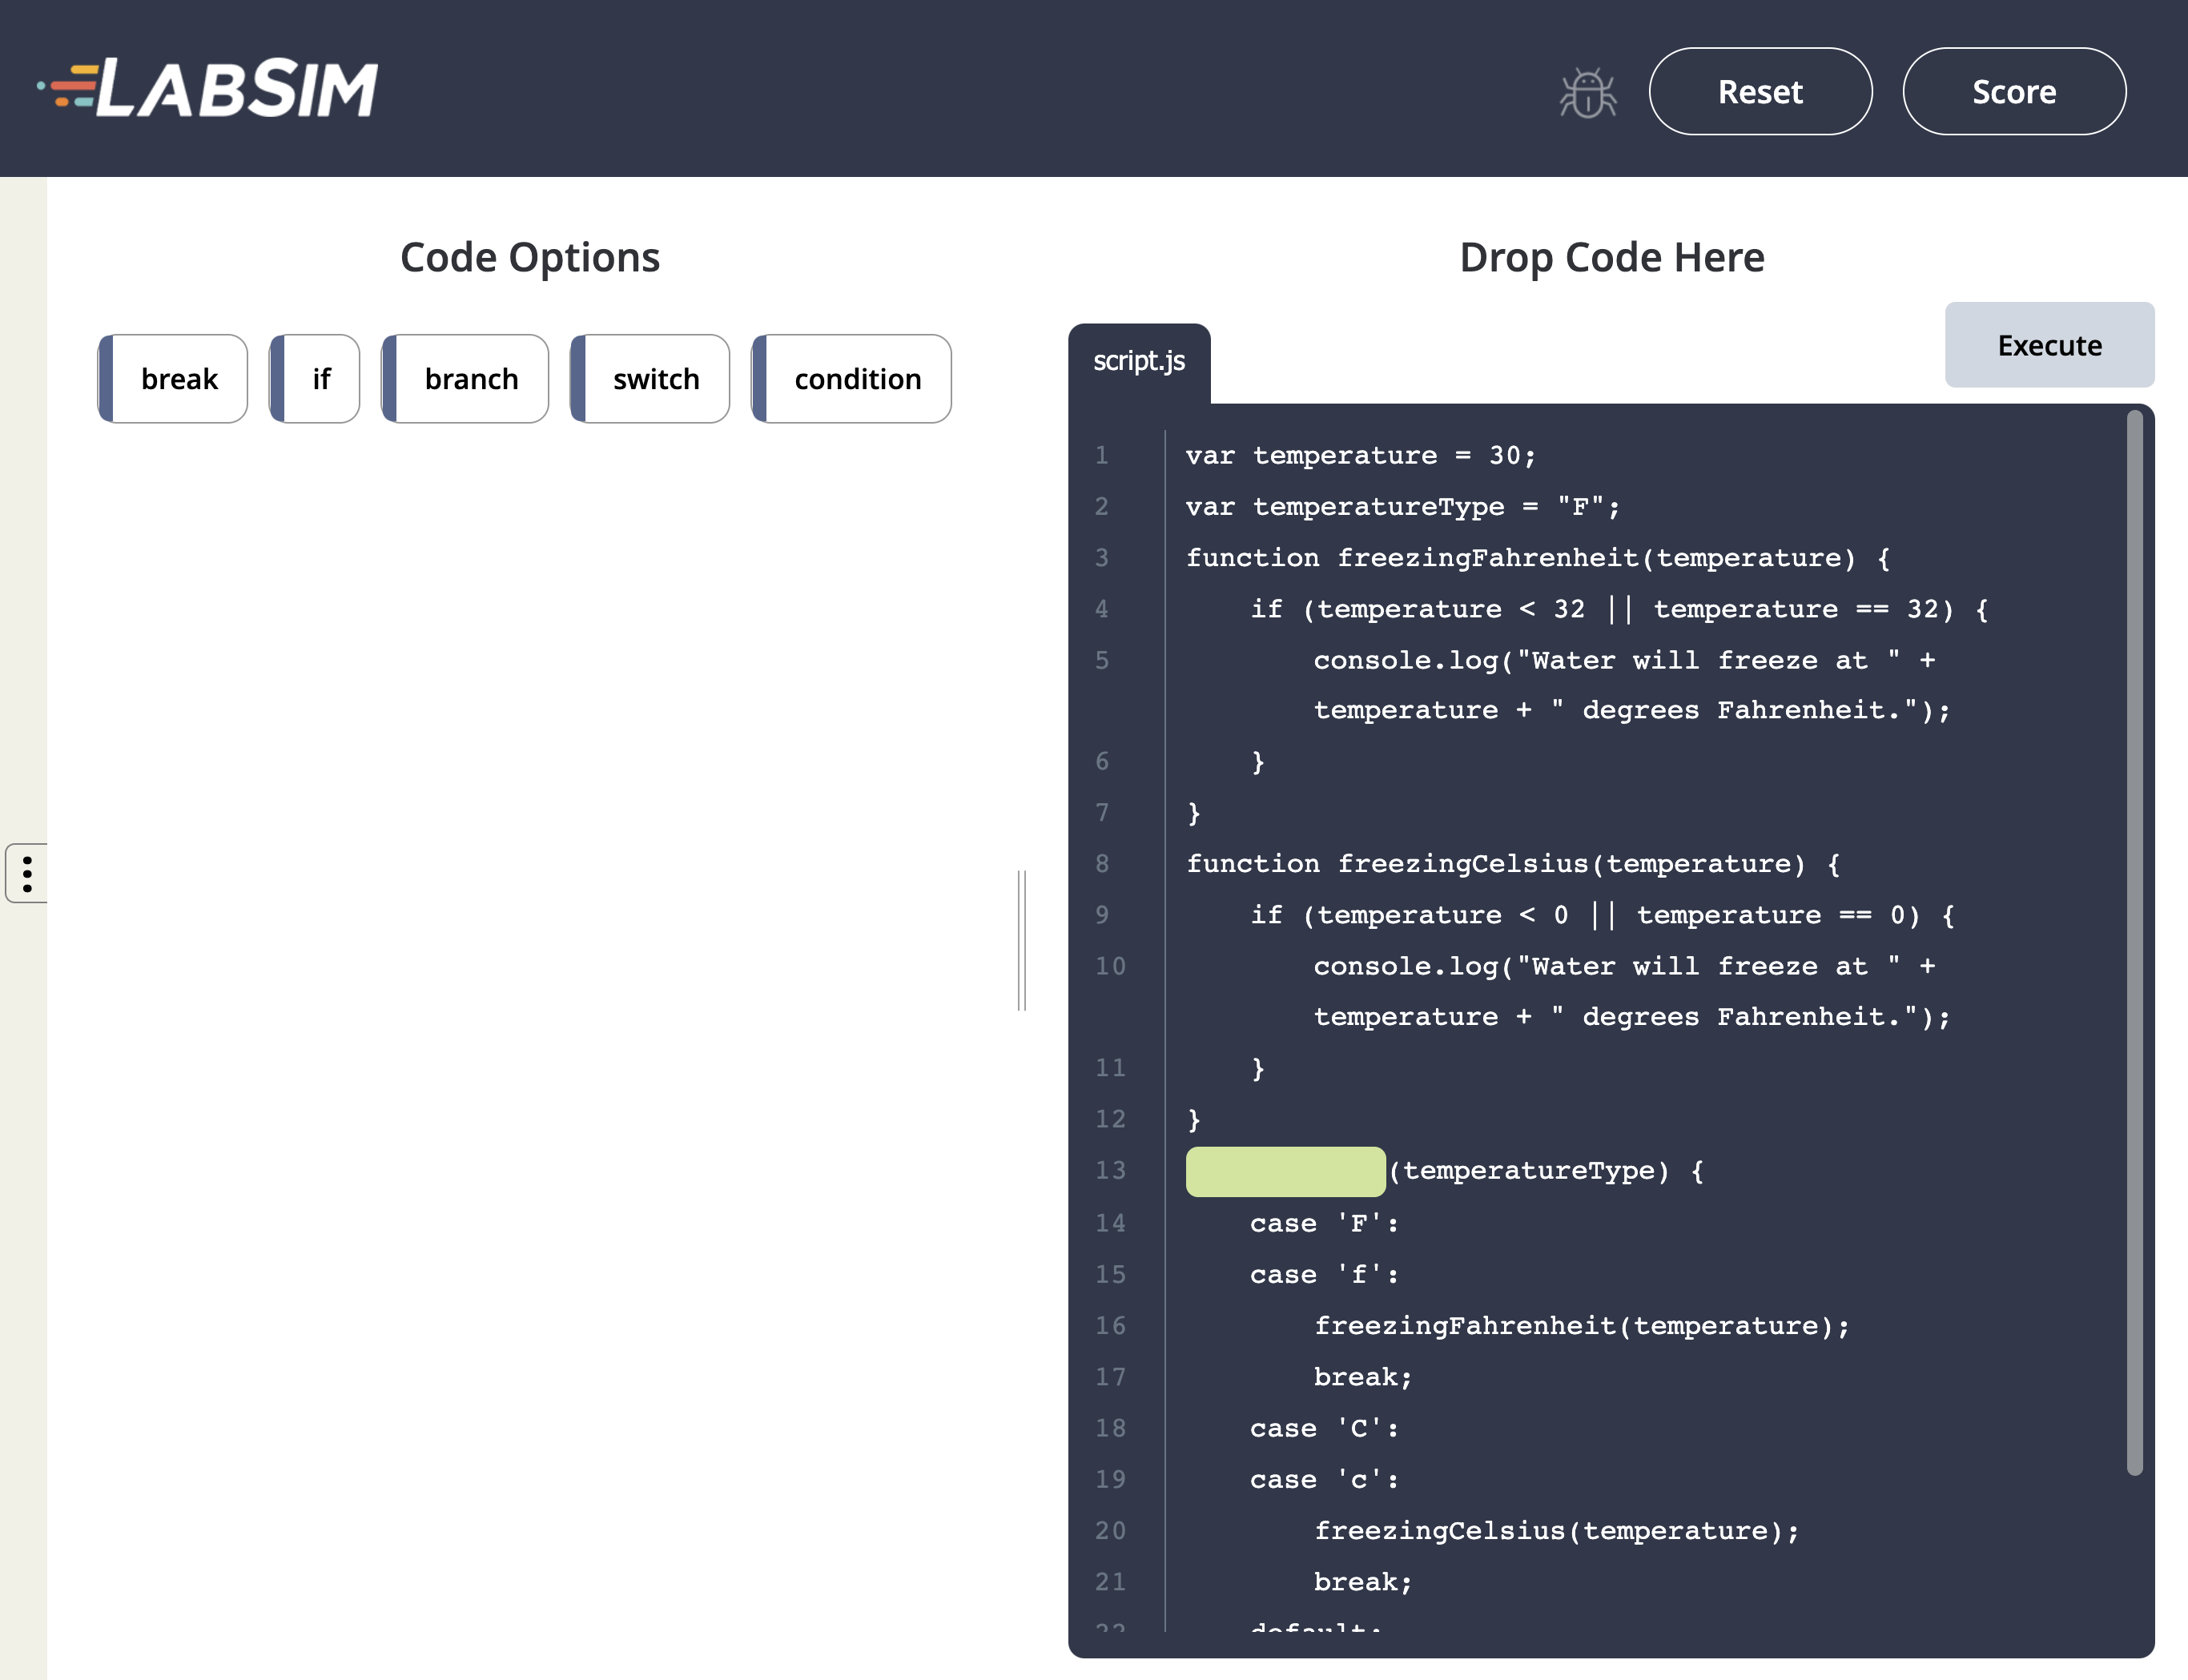Click the Drop Code Here heading

tap(1611, 258)
